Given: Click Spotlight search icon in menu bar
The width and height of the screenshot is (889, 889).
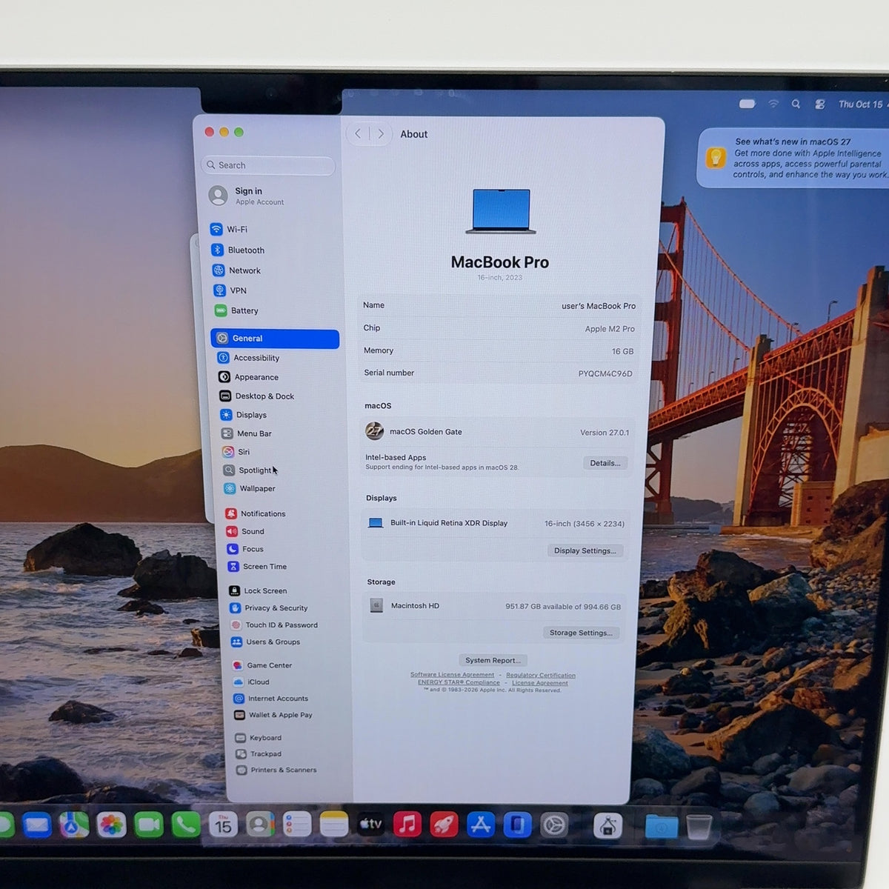Looking at the screenshot, I should (796, 104).
